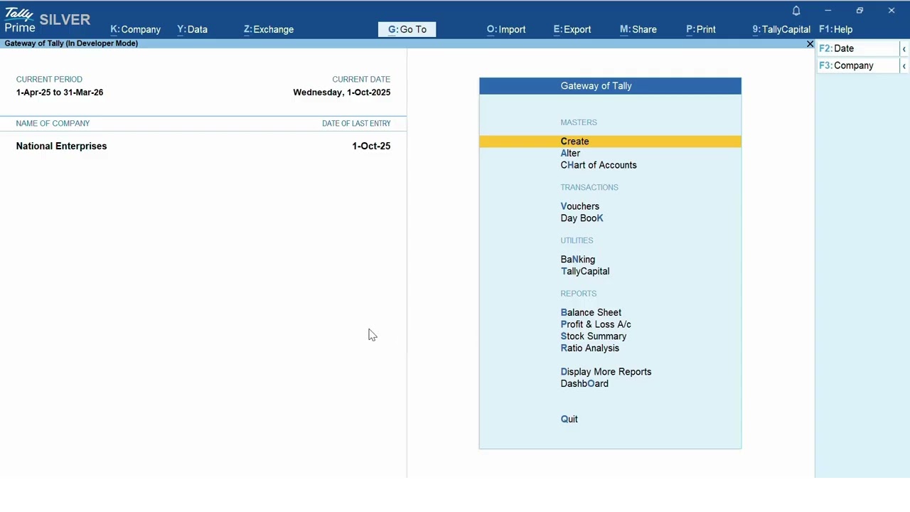This screenshot has height=512, width=910.
Task: Select Quit in the Gateway menu
Action: (569, 420)
